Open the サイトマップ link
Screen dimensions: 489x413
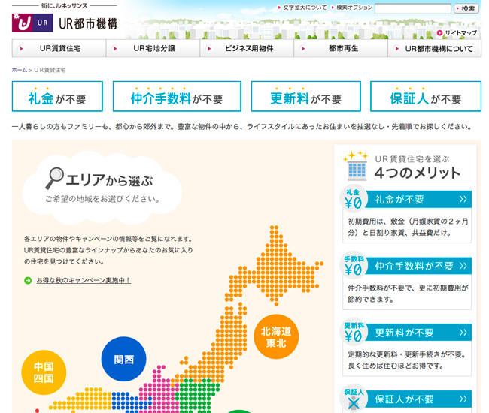(x=460, y=33)
